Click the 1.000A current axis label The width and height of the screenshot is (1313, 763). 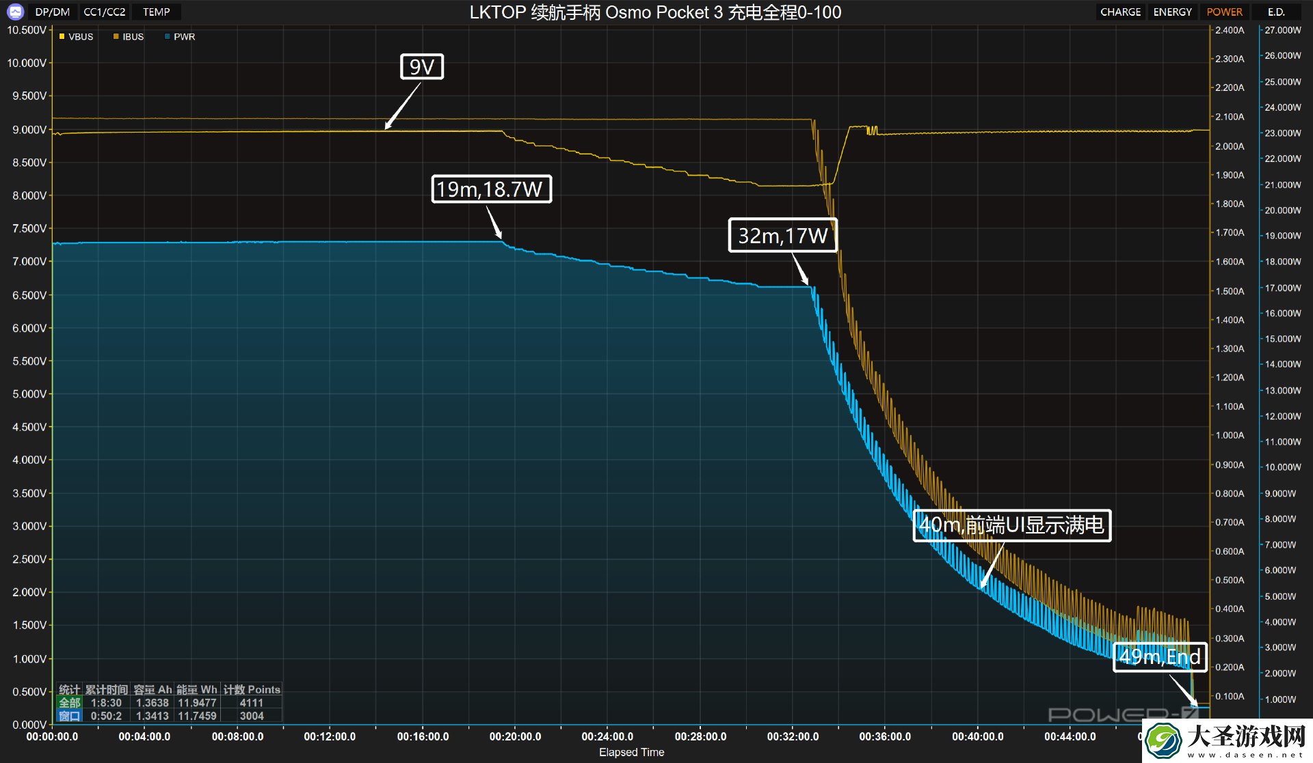(1230, 435)
